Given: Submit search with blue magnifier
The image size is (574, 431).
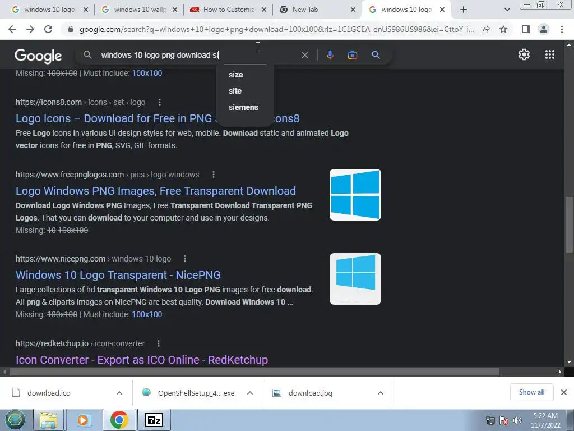Looking at the screenshot, I should 376,55.
